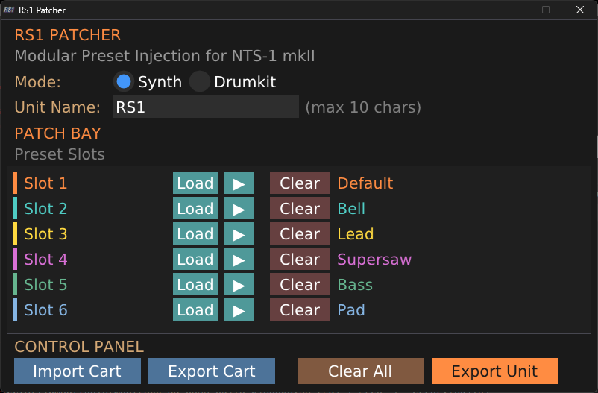Click the Clear All button
This screenshot has width=598, height=393.
click(361, 371)
